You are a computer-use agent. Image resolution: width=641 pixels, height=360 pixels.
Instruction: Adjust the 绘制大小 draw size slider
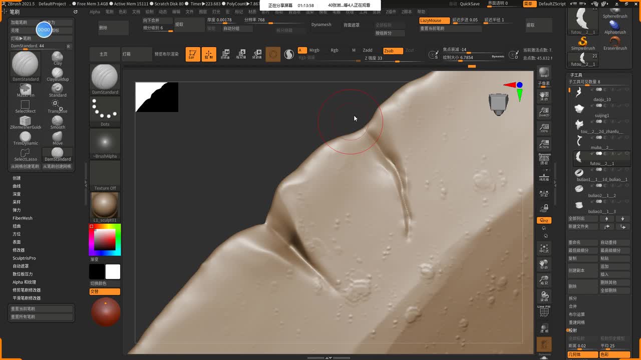[466, 57]
